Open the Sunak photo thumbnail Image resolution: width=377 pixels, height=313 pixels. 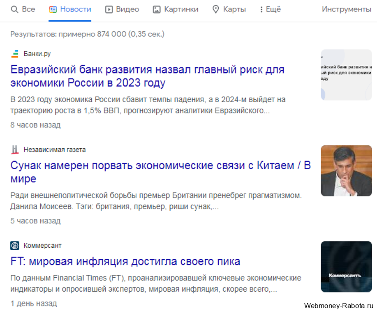346,171
